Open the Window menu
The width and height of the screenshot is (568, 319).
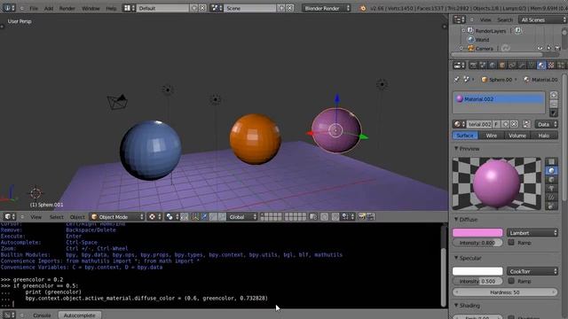coord(91,8)
